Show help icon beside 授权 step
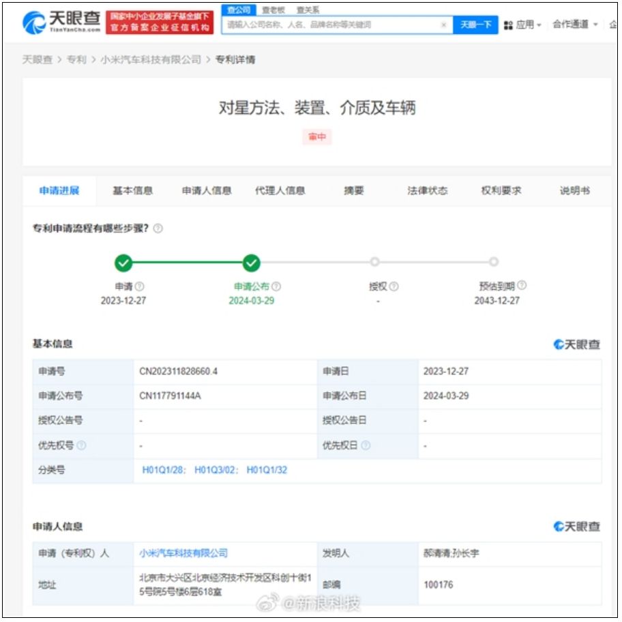This screenshot has height=622, width=622. tap(394, 286)
